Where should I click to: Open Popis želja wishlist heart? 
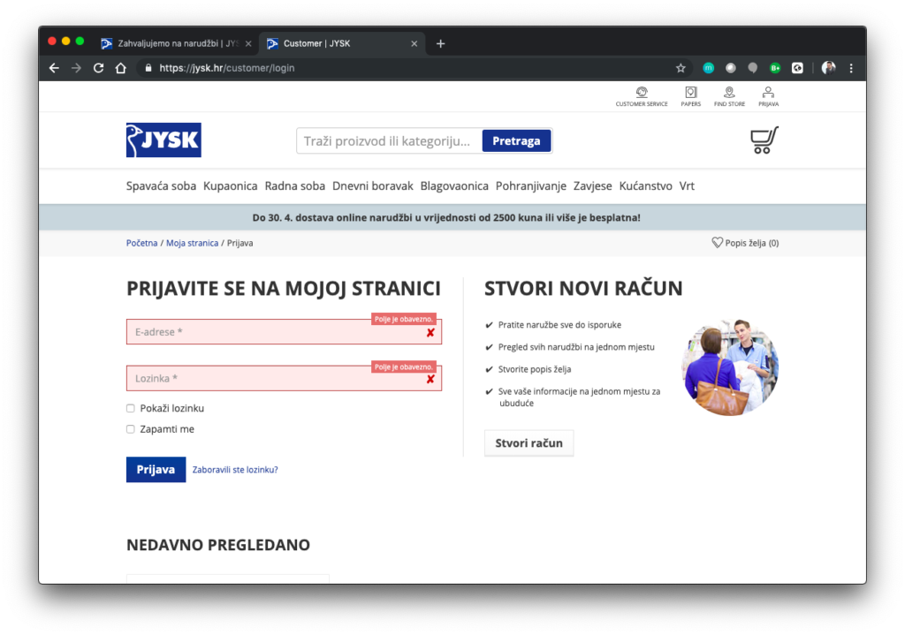point(718,243)
